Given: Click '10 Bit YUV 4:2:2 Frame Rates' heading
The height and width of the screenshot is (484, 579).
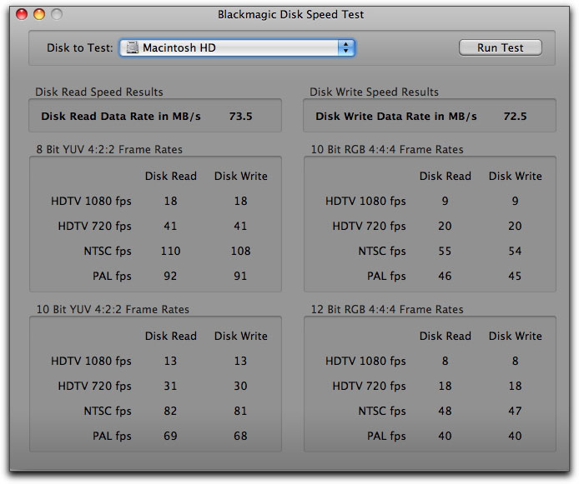Looking at the screenshot, I should coord(113,309).
